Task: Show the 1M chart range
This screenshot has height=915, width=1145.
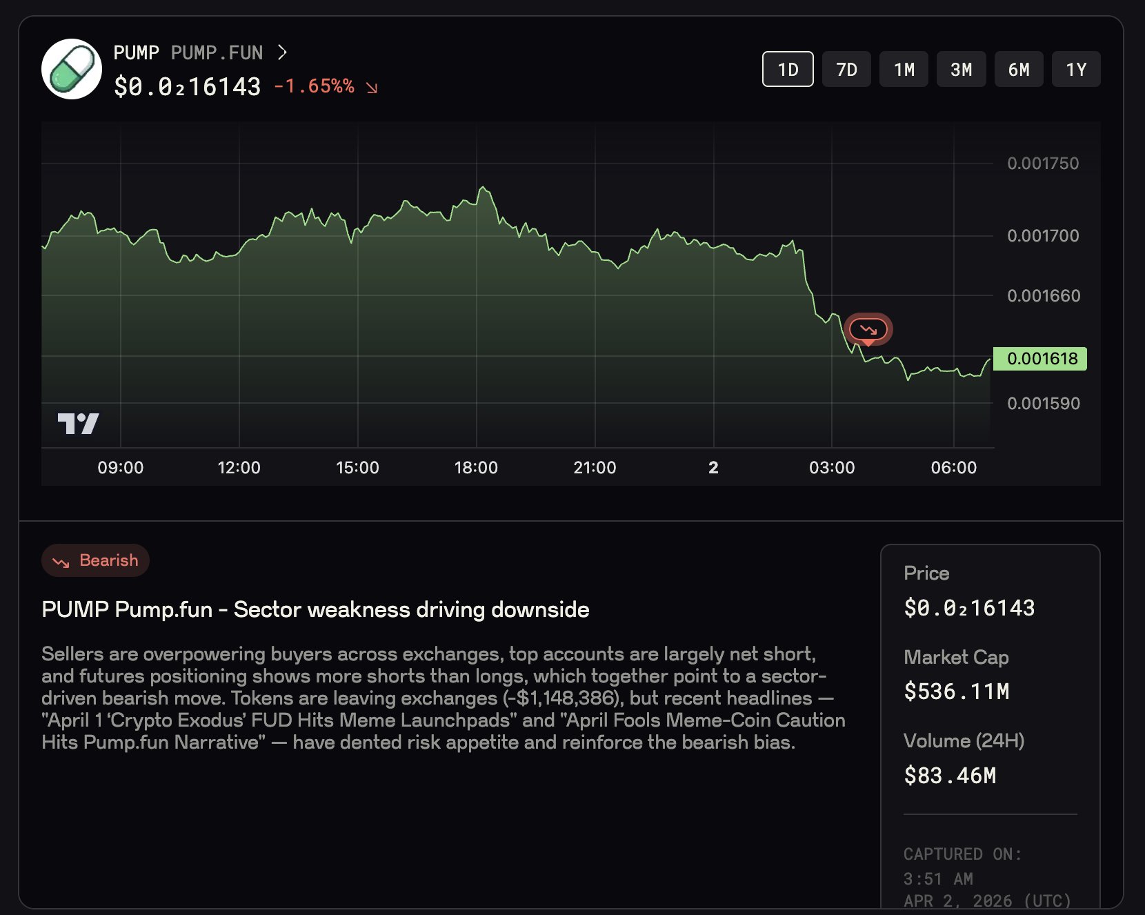Action: 904,69
